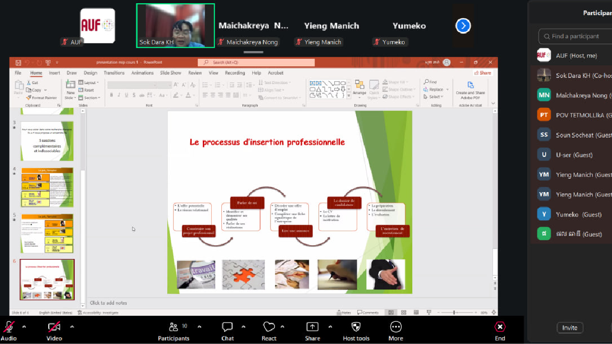
Task: Switch to Reading View icon
Action: pos(415,312)
